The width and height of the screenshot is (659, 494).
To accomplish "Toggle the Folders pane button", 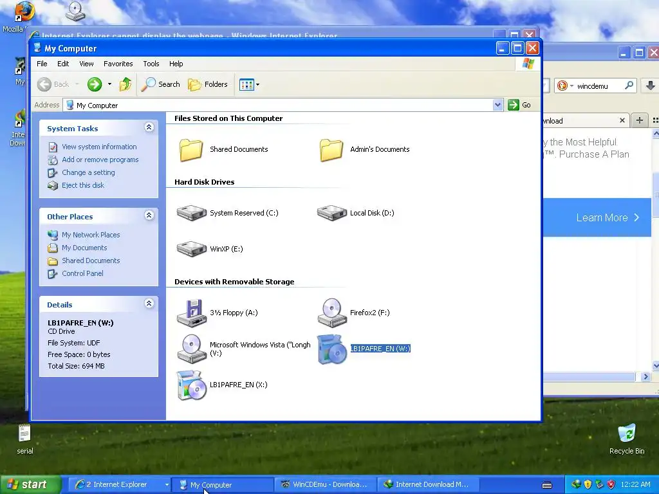I will [208, 84].
